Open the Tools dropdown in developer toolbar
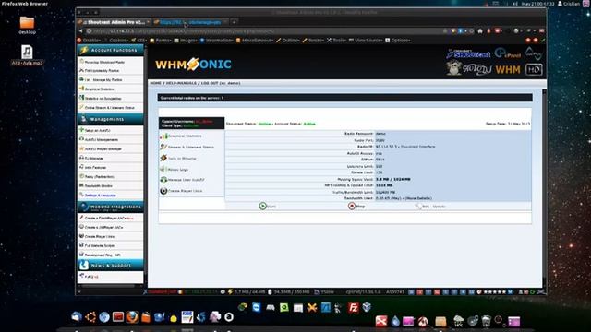The height and width of the screenshot is (332, 591). click(336, 41)
